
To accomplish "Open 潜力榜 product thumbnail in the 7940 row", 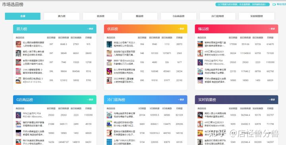I will 18,62.
